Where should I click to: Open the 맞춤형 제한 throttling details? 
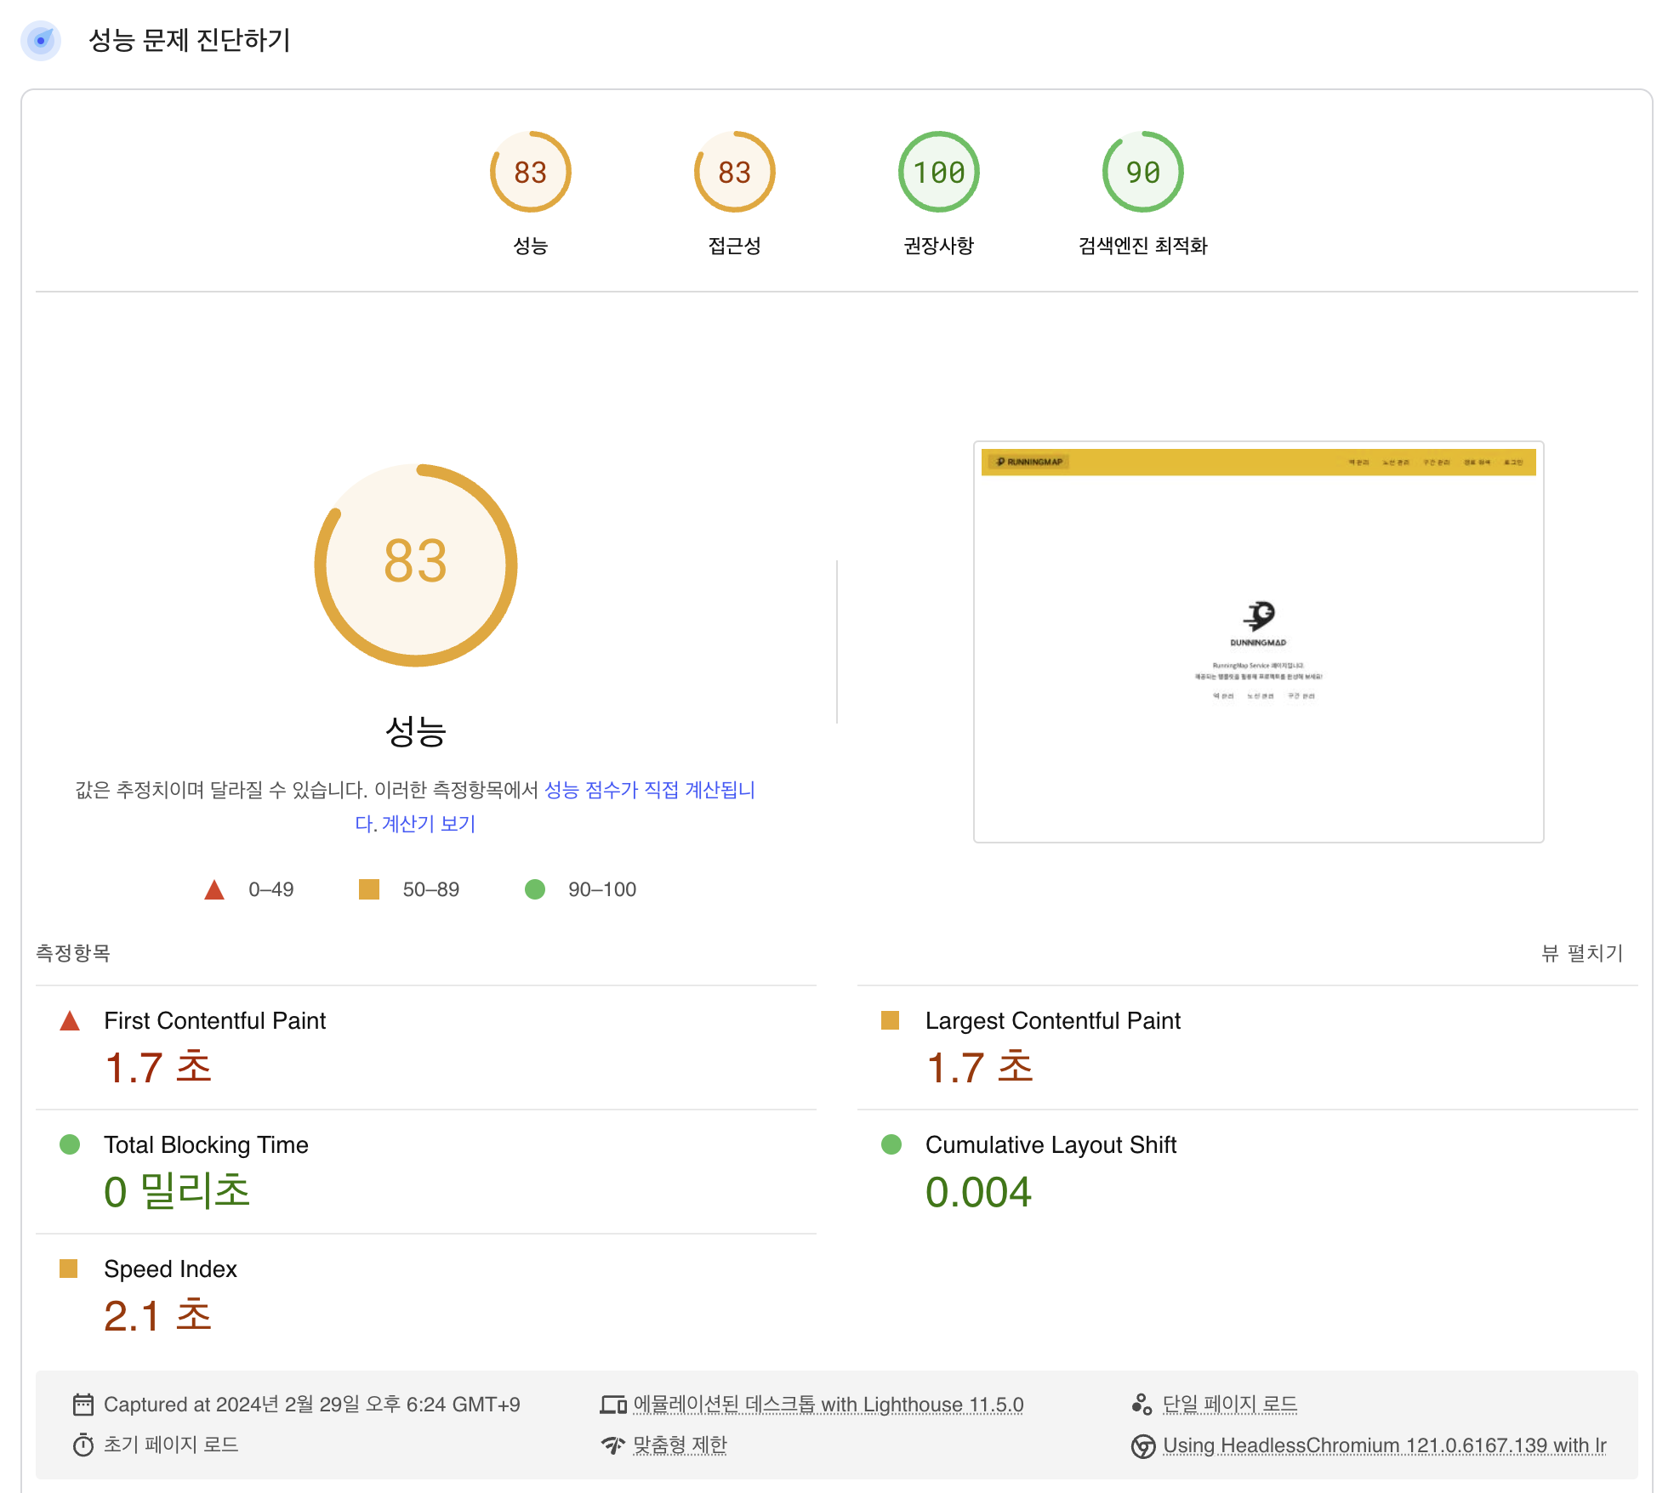pyautogui.click(x=680, y=1445)
